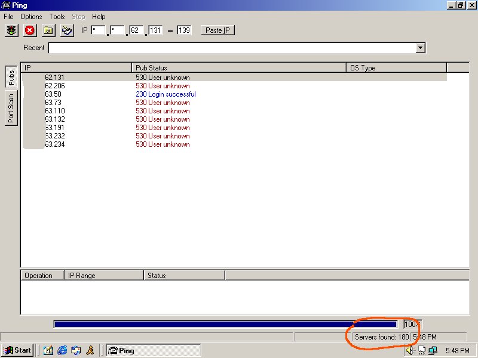Image resolution: width=478 pixels, height=358 pixels.
Task: Click the yellow folder toolbar icon
Action: 48,30
